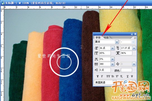Select the 字符 tab
152x101 pixels.
[98, 38]
